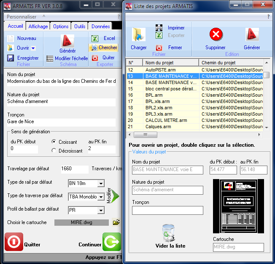The width and height of the screenshot is (275, 264).
Task: Click the Ouvrir folder icon
Action: tap(10, 48)
